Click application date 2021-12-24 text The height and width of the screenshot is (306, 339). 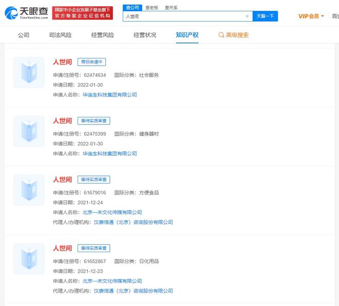click(90, 202)
